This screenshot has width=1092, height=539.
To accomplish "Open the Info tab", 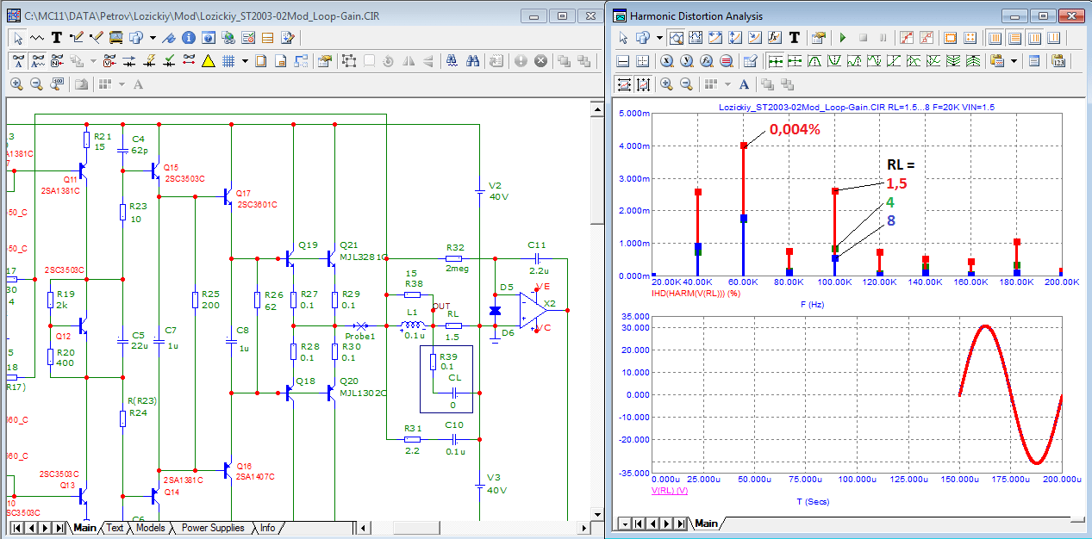I will (x=268, y=528).
